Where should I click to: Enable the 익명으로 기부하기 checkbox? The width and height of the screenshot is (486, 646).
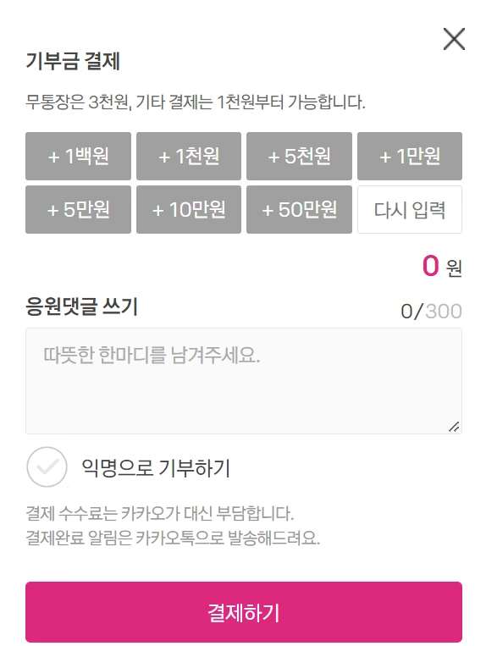click(47, 467)
